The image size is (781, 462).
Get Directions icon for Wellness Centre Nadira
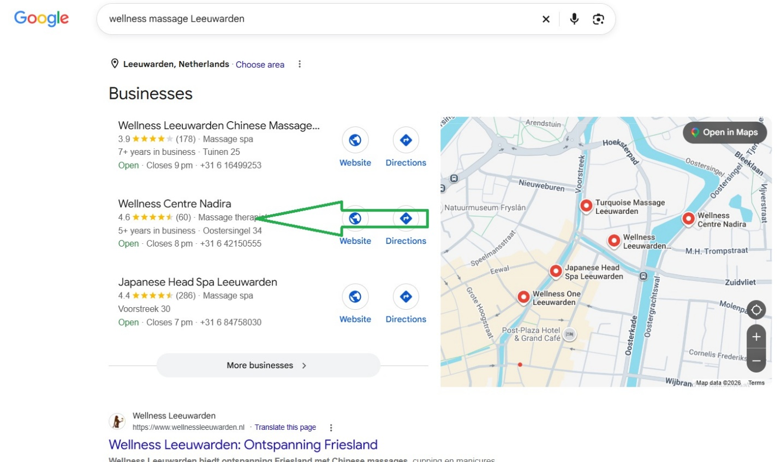tap(406, 218)
